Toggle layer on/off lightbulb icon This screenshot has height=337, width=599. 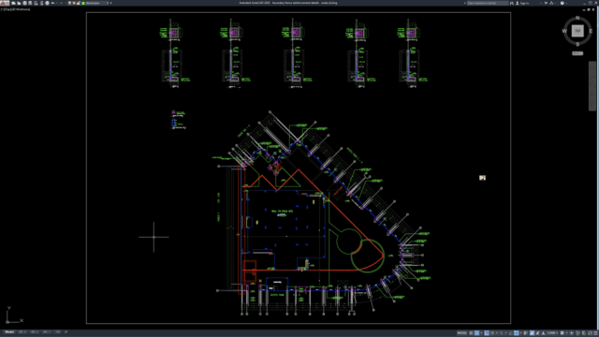click(69, 3)
